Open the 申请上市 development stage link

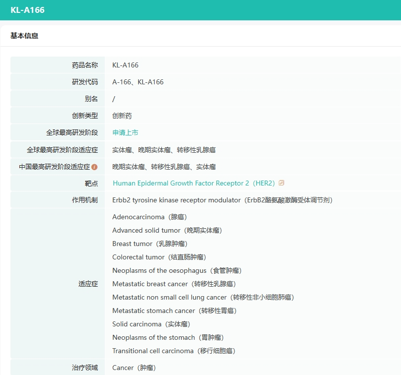pyautogui.click(x=125, y=132)
